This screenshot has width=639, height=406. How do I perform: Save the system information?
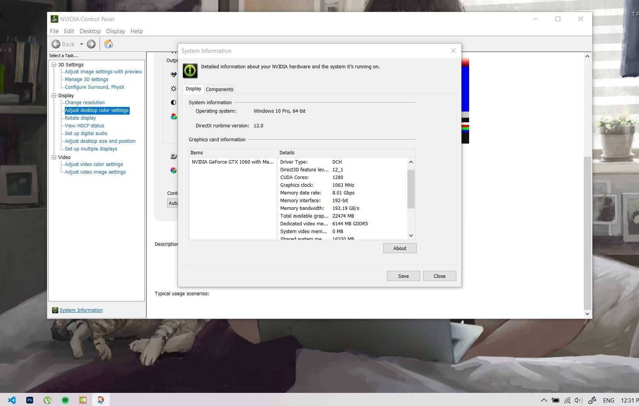click(403, 276)
